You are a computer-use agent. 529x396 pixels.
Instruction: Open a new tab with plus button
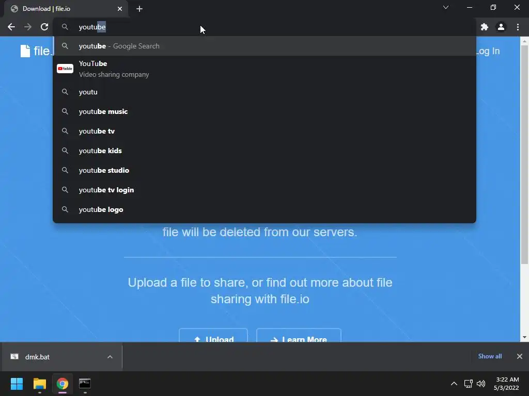tap(139, 9)
